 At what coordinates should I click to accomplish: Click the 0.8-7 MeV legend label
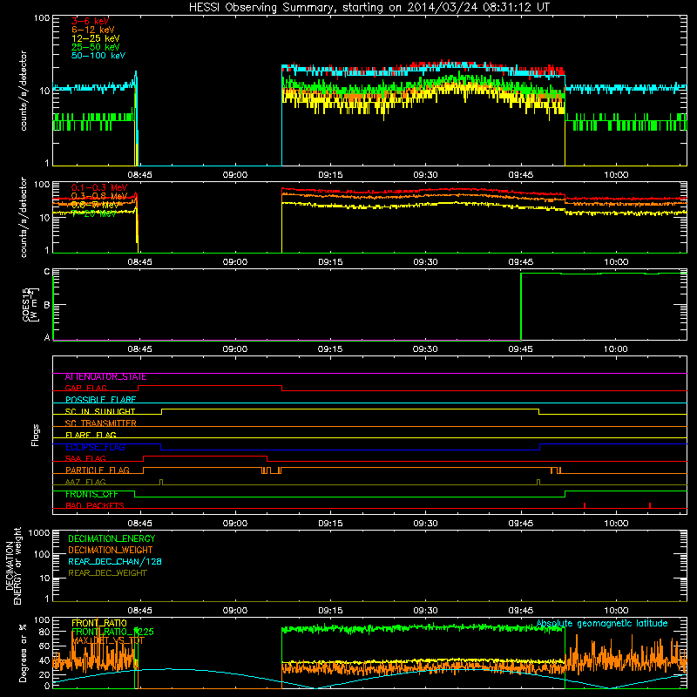(x=95, y=205)
